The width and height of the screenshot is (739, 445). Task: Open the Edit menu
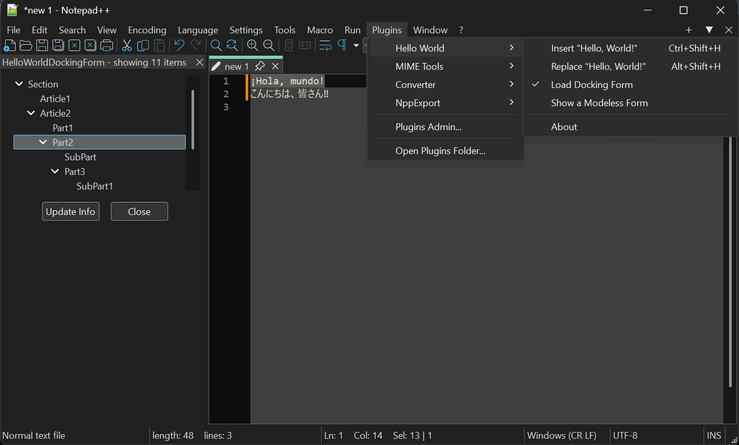click(x=40, y=30)
